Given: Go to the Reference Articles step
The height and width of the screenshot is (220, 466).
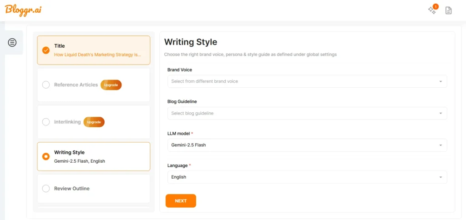Looking at the screenshot, I should coord(94,85).
